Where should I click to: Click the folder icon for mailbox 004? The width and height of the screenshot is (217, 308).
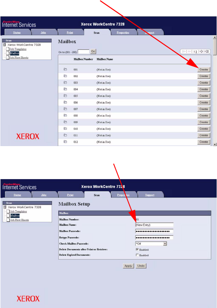pyautogui.click(x=65, y=89)
